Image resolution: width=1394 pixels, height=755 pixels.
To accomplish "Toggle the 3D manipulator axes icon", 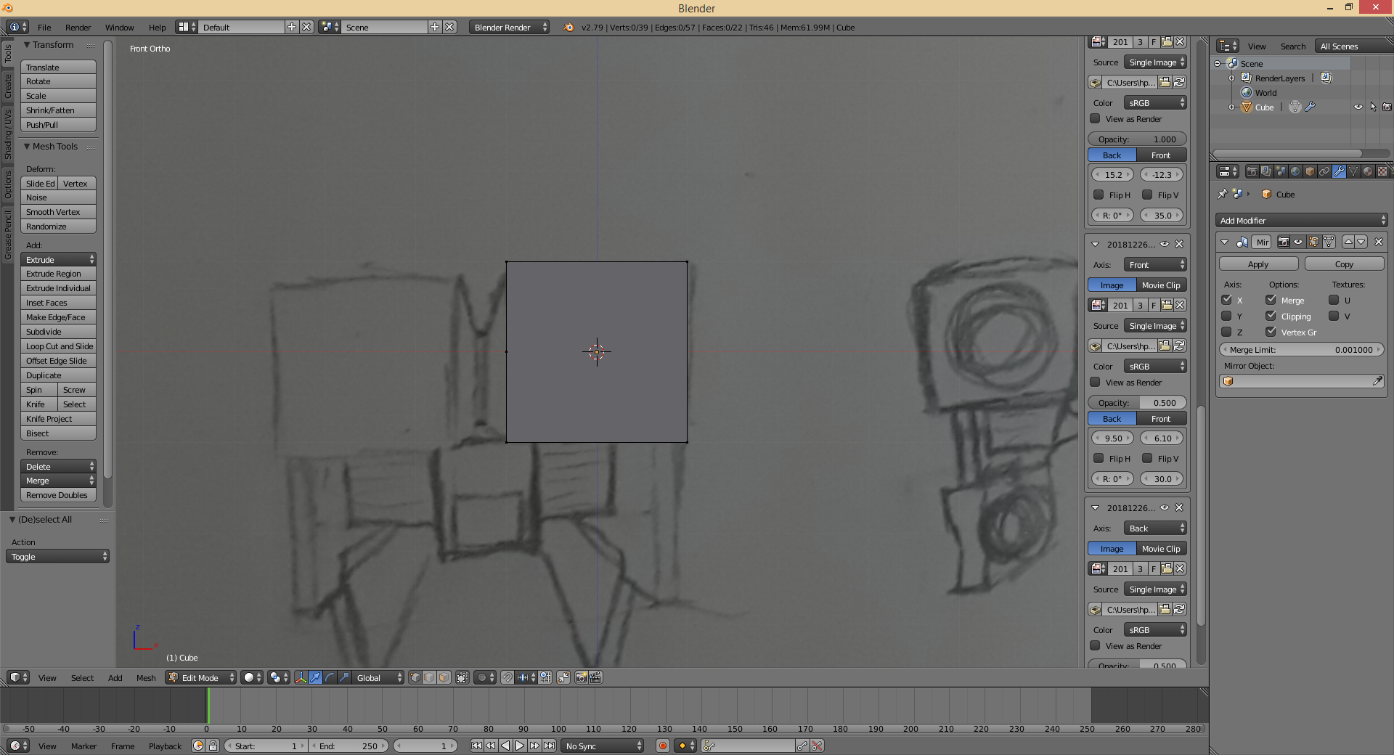I will (x=301, y=677).
